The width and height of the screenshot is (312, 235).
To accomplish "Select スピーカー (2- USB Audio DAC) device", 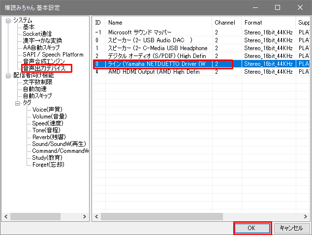I will 201,40.
